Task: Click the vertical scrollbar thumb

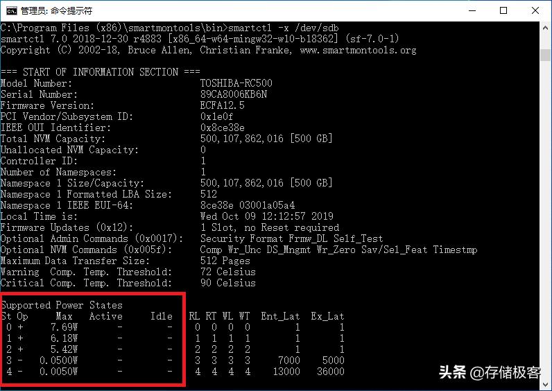Action: pyautogui.click(x=545, y=55)
